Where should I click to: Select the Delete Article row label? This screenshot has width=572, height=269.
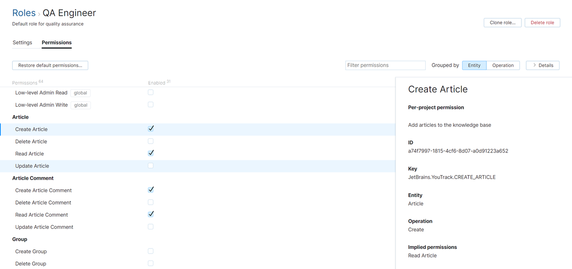(x=31, y=142)
